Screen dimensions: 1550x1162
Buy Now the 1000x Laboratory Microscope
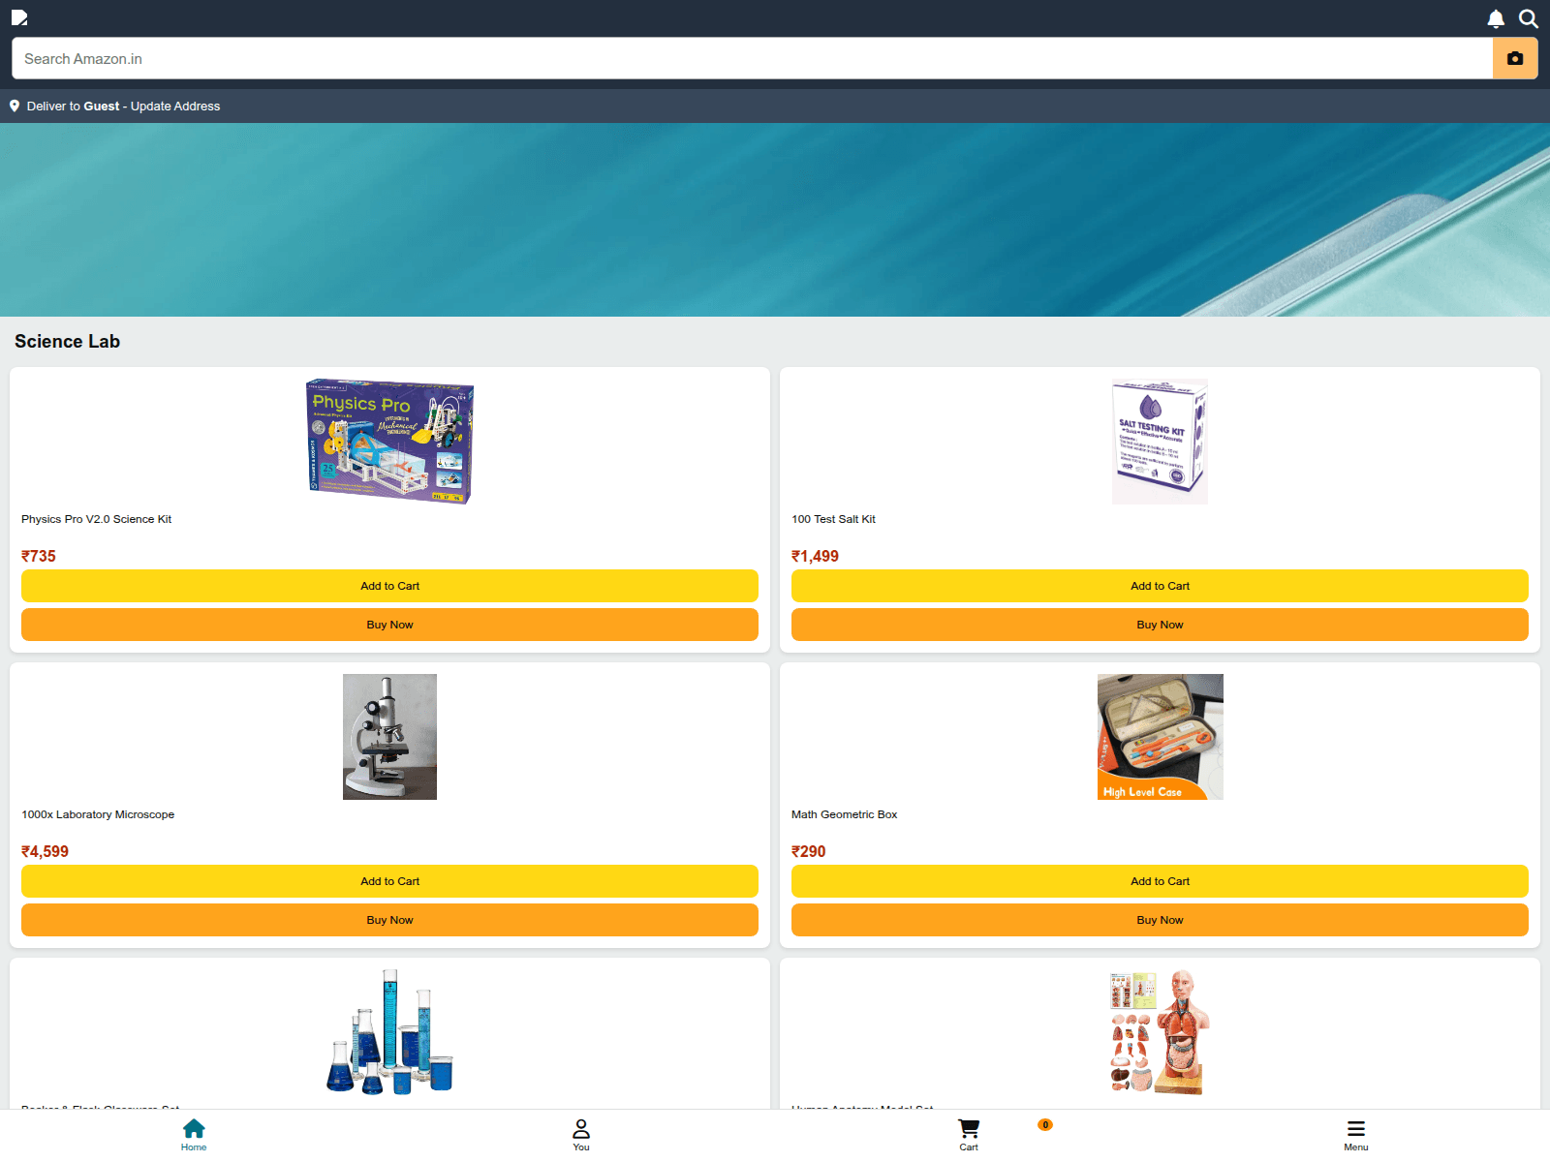[x=389, y=920]
